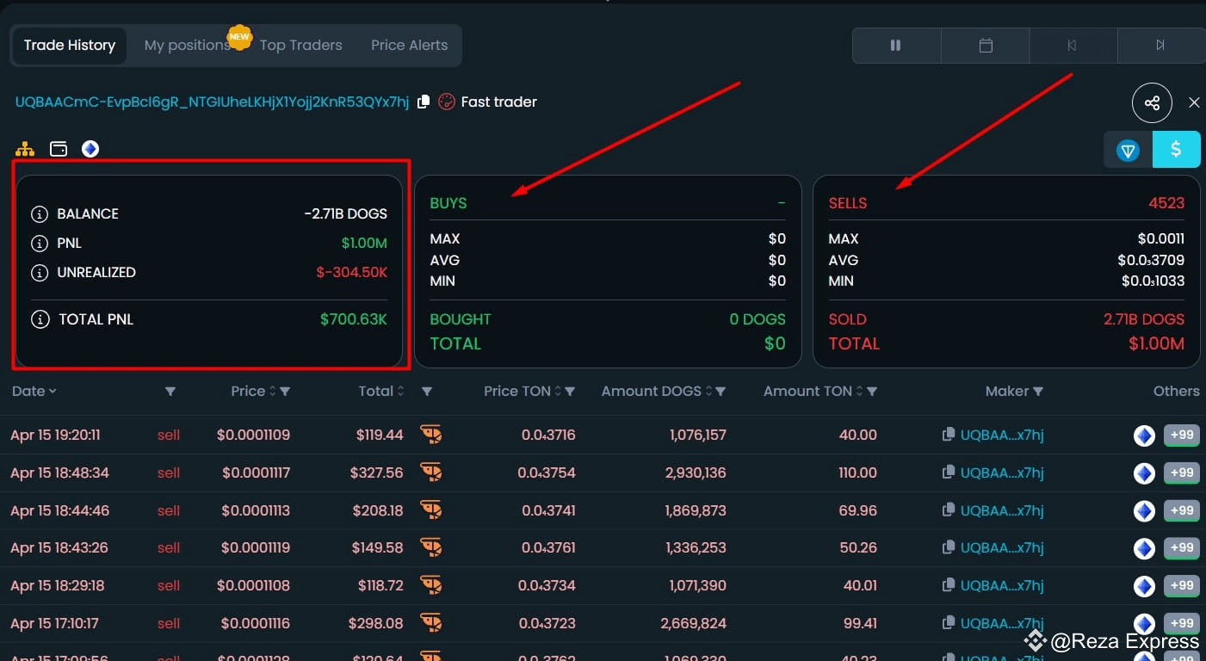Open the Price Alerts tab
Image resolution: width=1206 pixels, height=661 pixels.
point(409,45)
